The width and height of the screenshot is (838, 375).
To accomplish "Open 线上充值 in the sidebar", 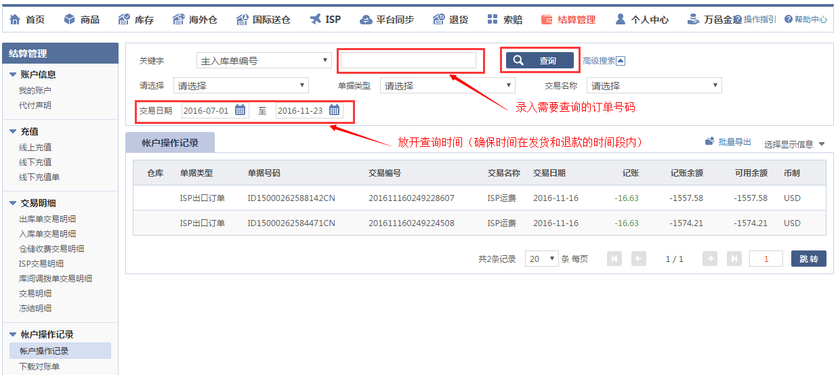I will click(35, 147).
